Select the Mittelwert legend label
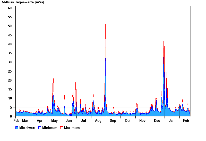 click(27, 128)
